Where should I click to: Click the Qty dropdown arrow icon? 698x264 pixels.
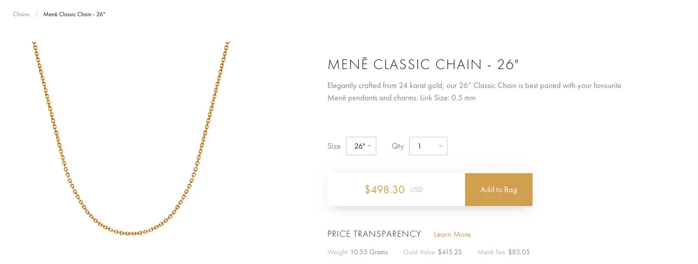441,146
